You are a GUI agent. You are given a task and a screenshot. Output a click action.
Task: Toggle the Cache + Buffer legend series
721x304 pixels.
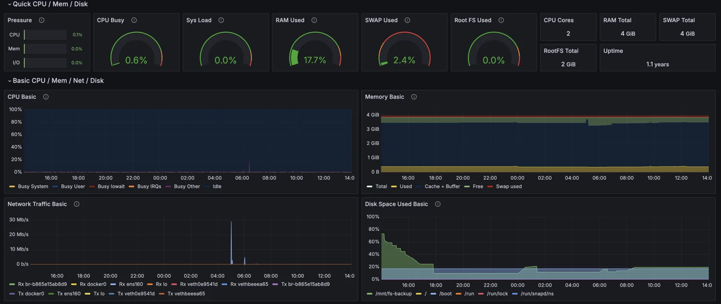click(x=442, y=186)
